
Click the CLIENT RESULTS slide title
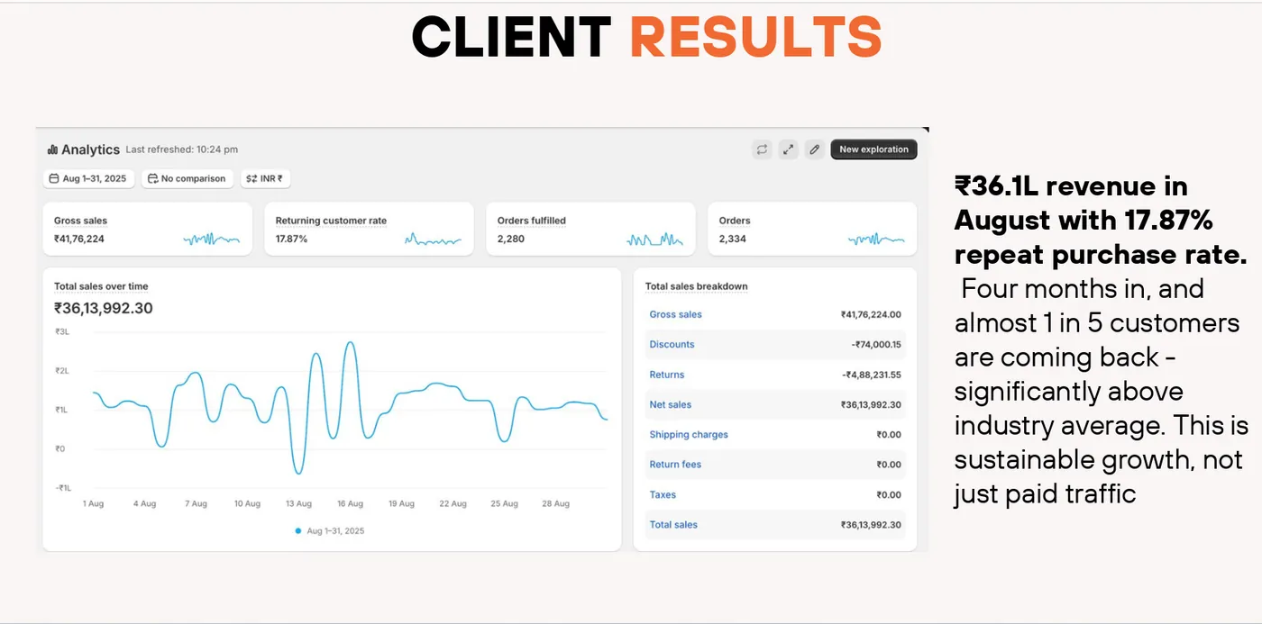(646, 37)
